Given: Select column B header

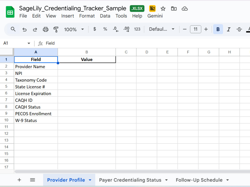Looking at the screenshot, I should 87,52.
